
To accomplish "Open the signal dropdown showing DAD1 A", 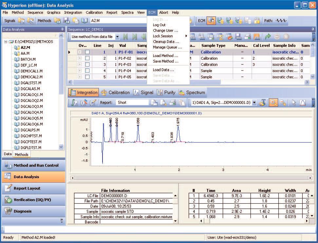I will 254,103.
